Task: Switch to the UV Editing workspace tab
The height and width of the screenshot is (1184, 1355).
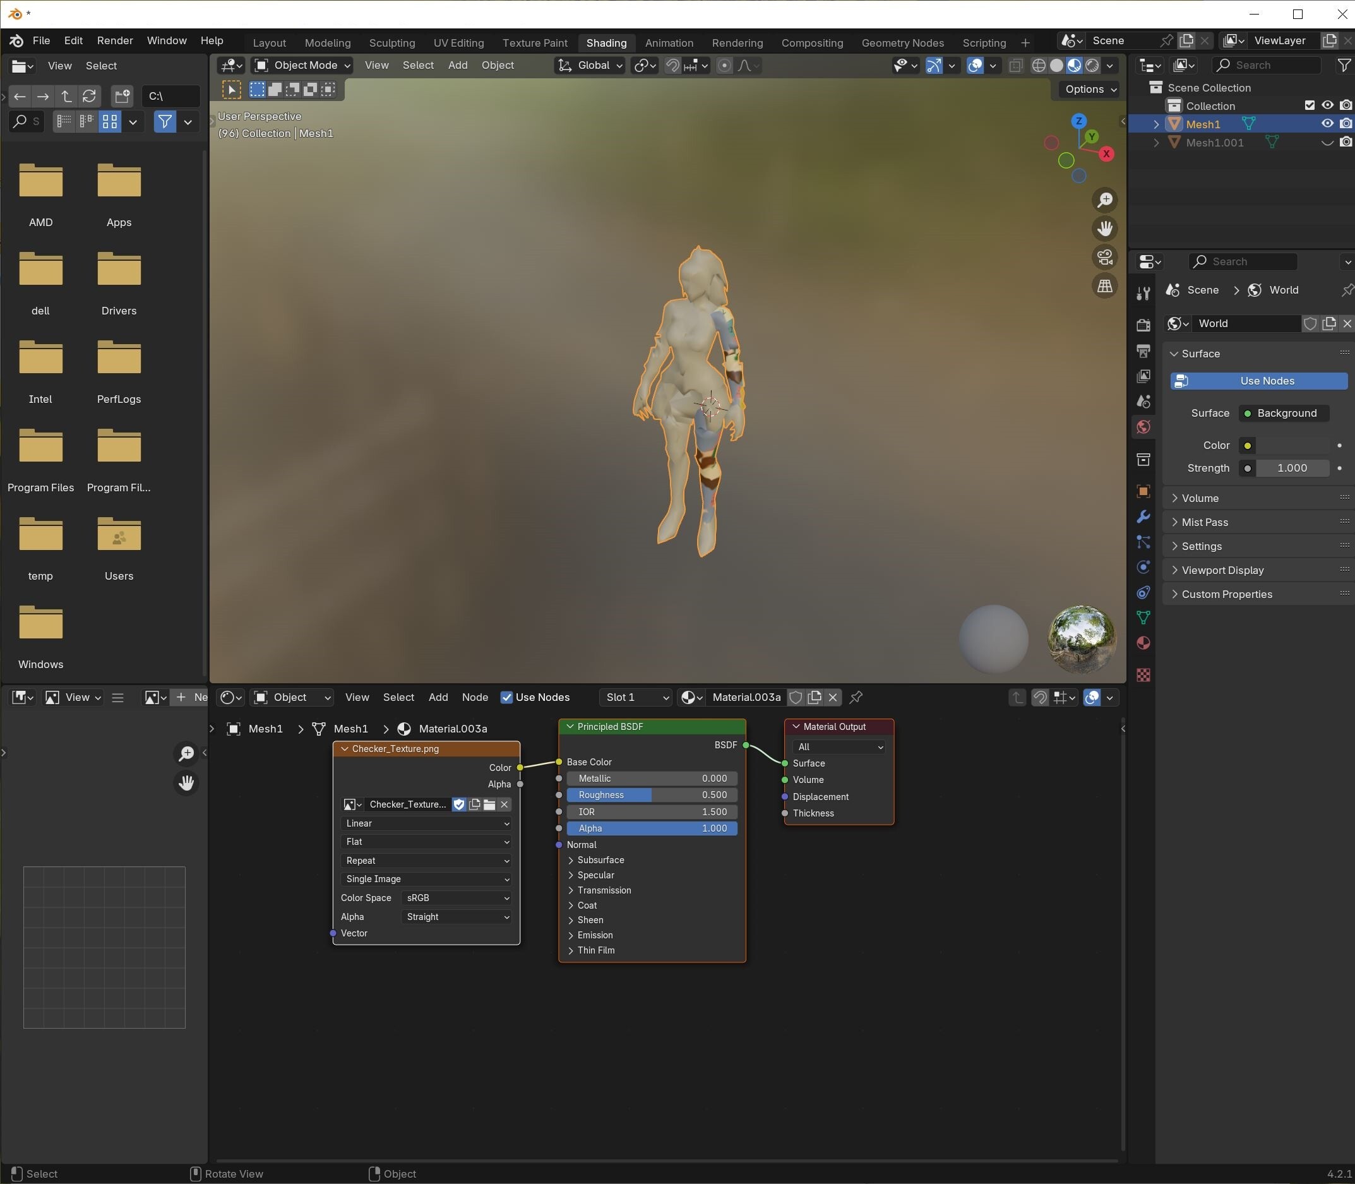Action: click(x=458, y=43)
